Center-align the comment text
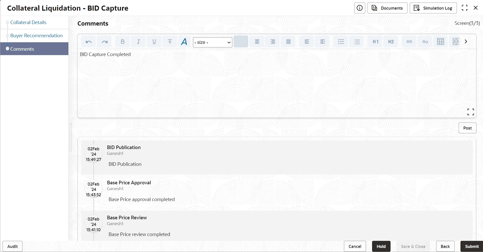Image resolution: width=483 pixels, height=252 pixels. (x=257, y=42)
